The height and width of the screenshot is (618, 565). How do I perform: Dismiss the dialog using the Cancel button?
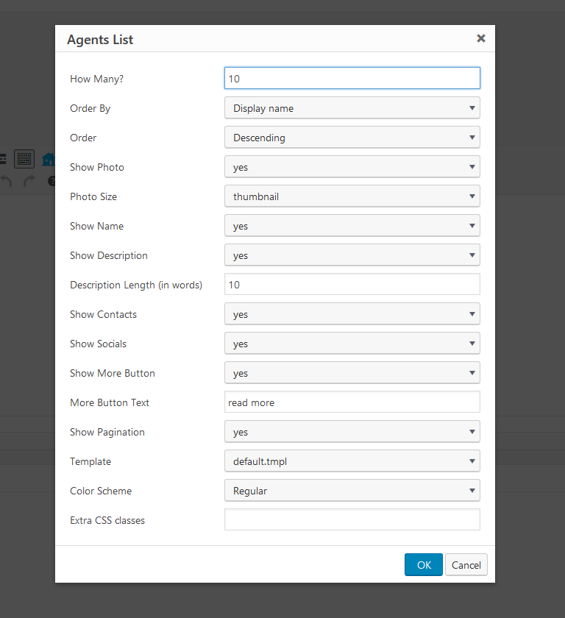click(x=466, y=564)
